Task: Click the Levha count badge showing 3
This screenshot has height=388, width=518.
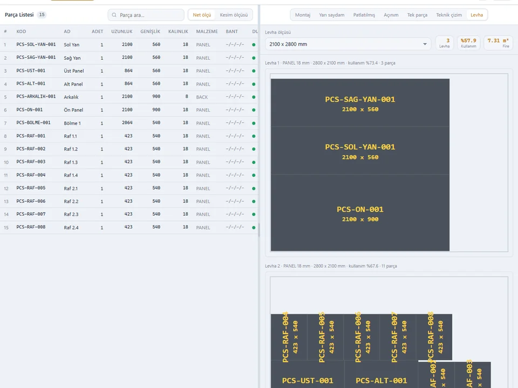Action: [444, 43]
